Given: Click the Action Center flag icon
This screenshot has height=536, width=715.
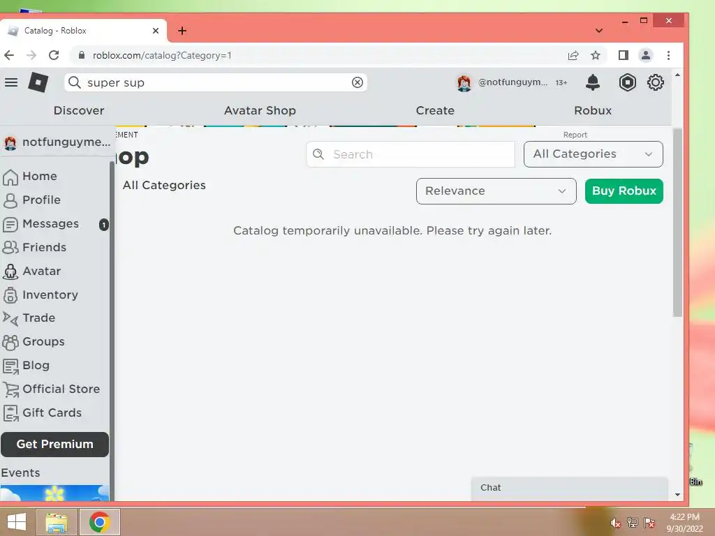Looking at the screenshot, I should pyautogui.click(x=649, y=523).
